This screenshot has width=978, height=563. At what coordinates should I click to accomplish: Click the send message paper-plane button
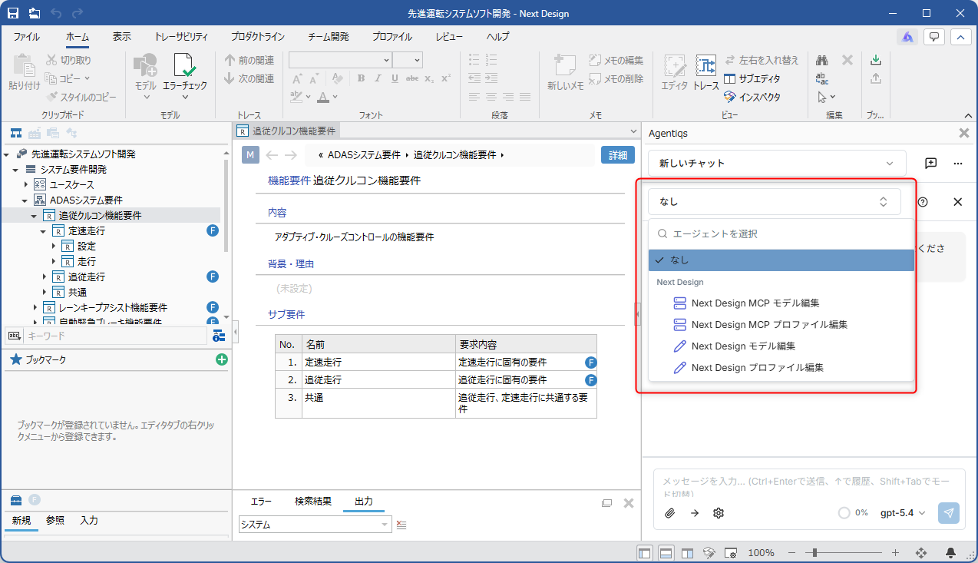click(x=949, y=513)
